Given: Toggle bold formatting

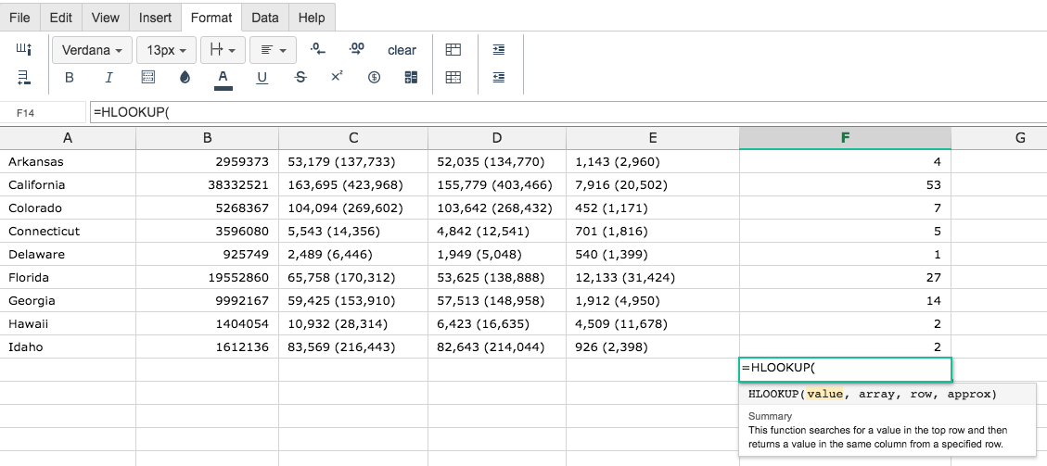Looking at the screenshot, I should point(70,77).
